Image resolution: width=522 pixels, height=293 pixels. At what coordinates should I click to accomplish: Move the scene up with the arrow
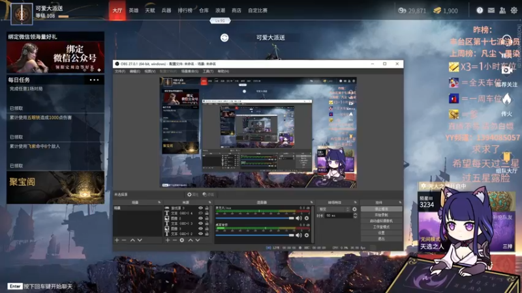pyautogui.click(x=132, y=240)
